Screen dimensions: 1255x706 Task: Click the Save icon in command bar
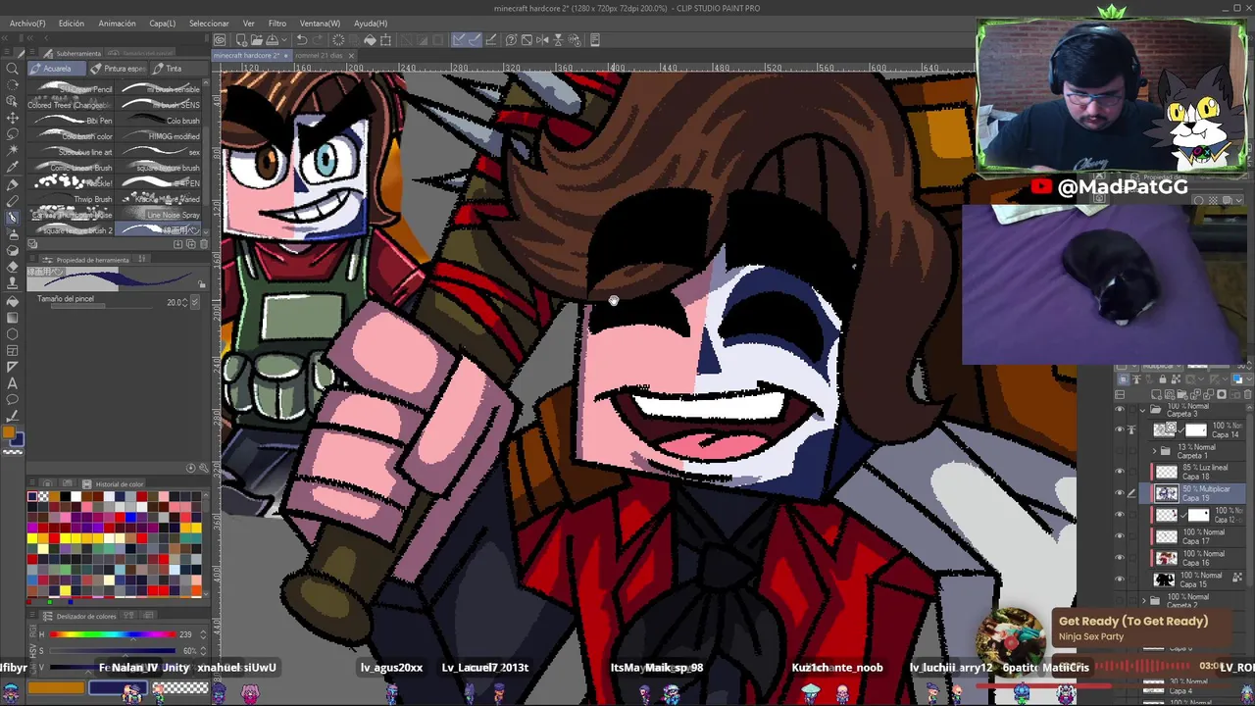[272, 40]
